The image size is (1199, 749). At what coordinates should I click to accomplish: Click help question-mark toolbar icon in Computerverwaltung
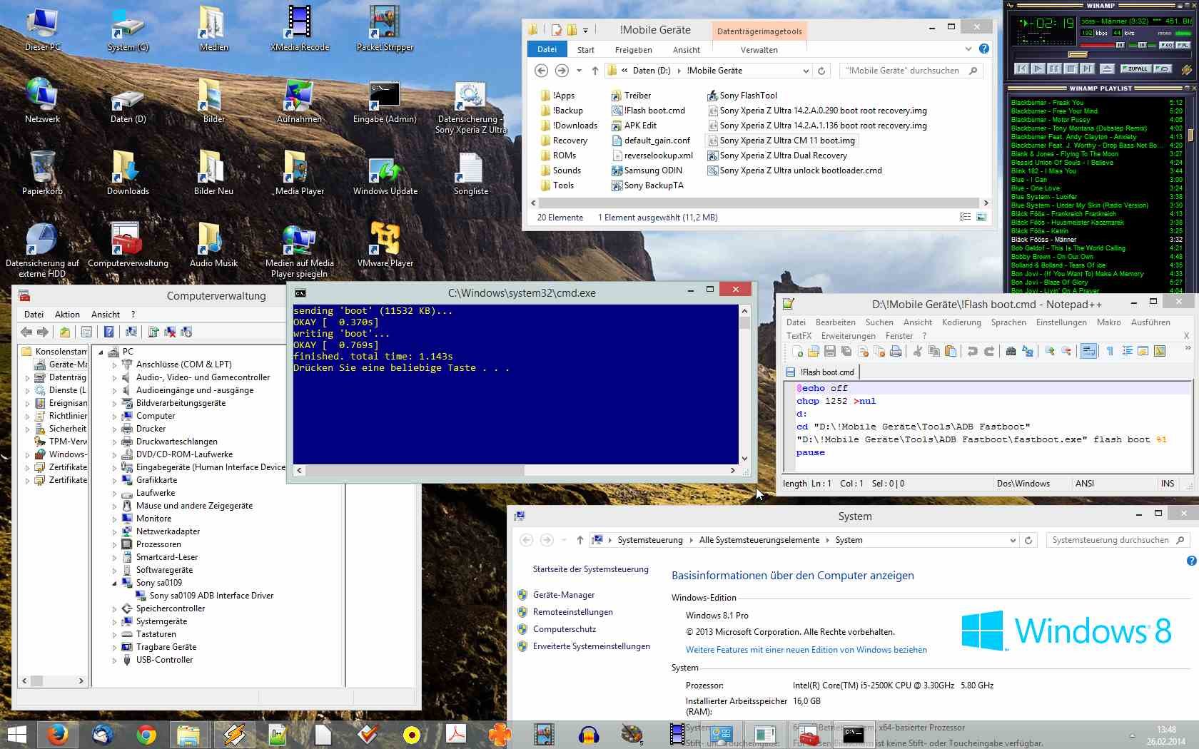click(x=108, y=332)
